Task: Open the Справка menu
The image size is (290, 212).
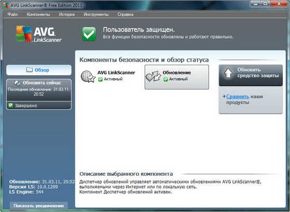Action: 125,14
